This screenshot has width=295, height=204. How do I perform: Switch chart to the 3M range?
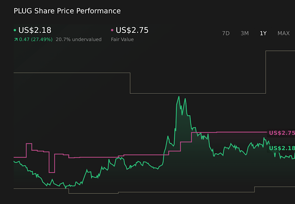245,33
